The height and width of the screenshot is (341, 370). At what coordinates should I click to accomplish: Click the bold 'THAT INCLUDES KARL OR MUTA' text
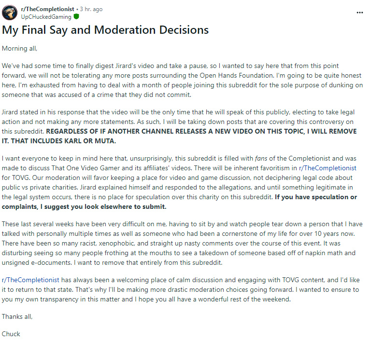pos(63,141)
